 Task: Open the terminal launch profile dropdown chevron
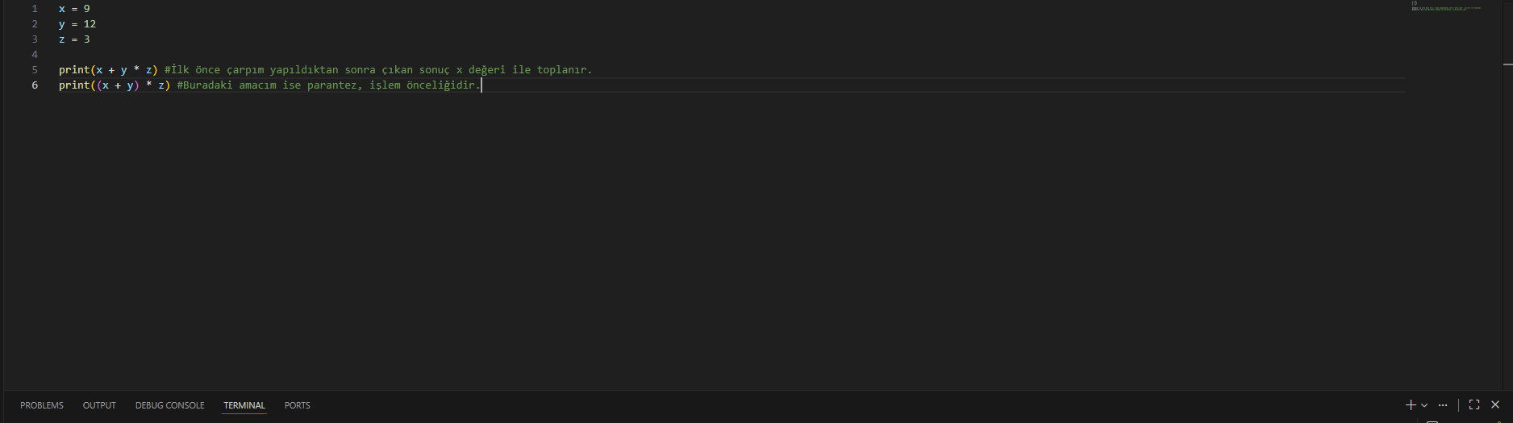[1424, 405]
